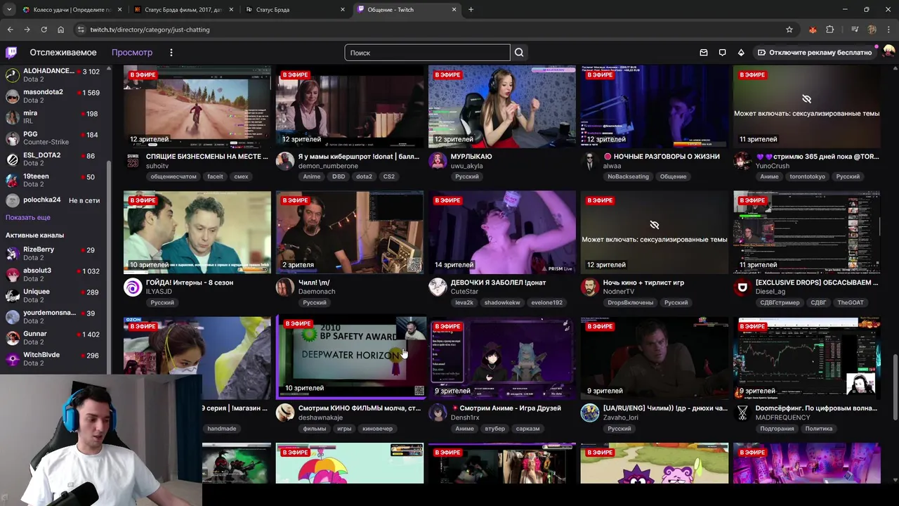Select the torontotokyo tag
Image resolution: width=899 pixels, height=506 pixels.
807,177
